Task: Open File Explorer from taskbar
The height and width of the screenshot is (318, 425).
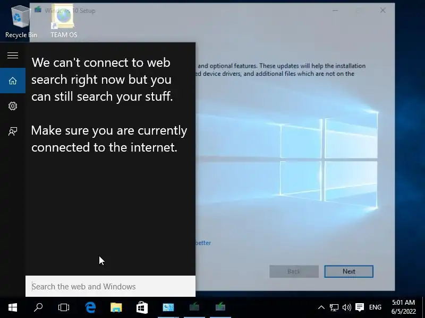Action: click(116, 307)
